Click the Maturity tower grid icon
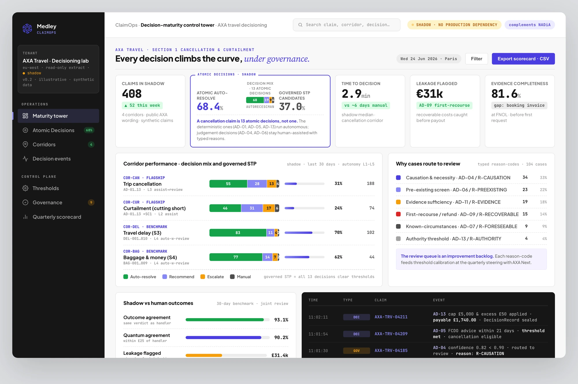The width and height of the screenshot is (578, 384). [25, 116]
